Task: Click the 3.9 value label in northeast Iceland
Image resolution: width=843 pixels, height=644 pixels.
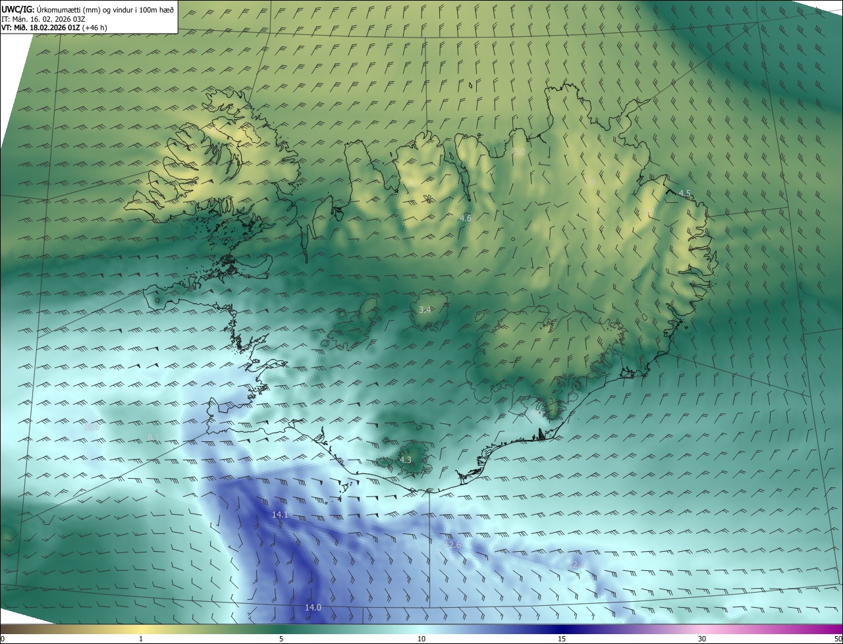Action: tap(589, 182)
